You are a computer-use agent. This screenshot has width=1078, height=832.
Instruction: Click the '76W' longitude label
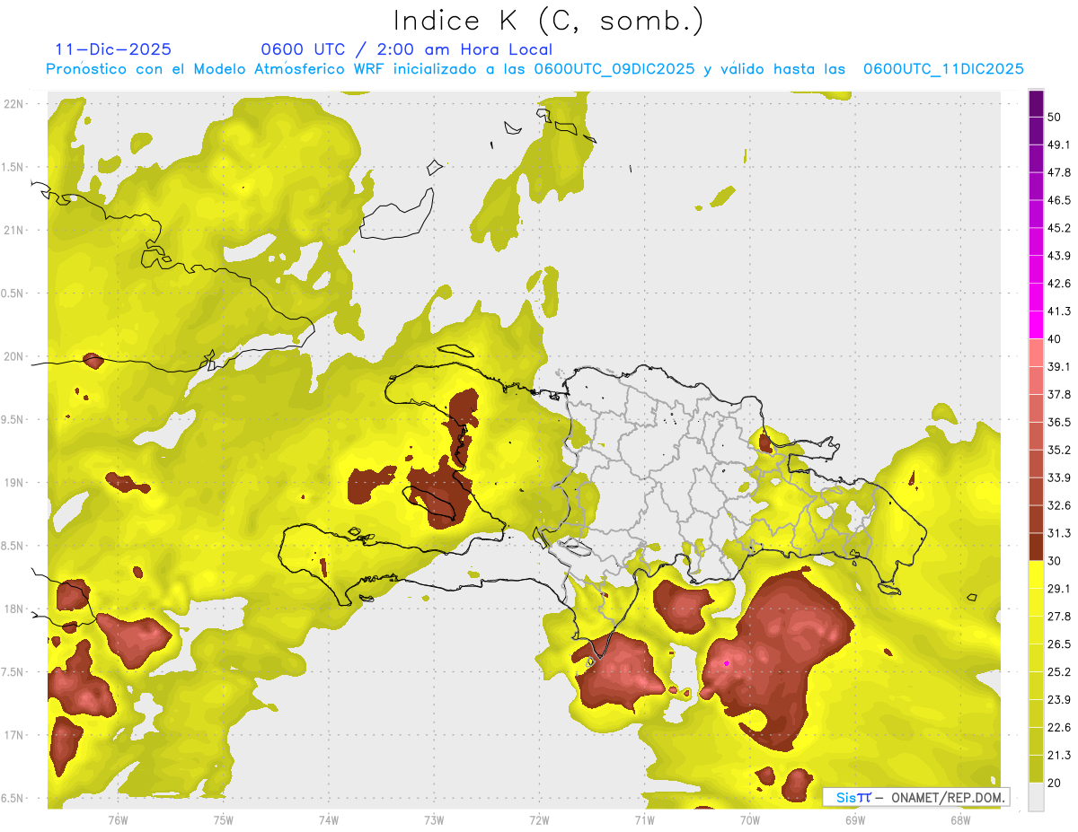pos(118,820)
